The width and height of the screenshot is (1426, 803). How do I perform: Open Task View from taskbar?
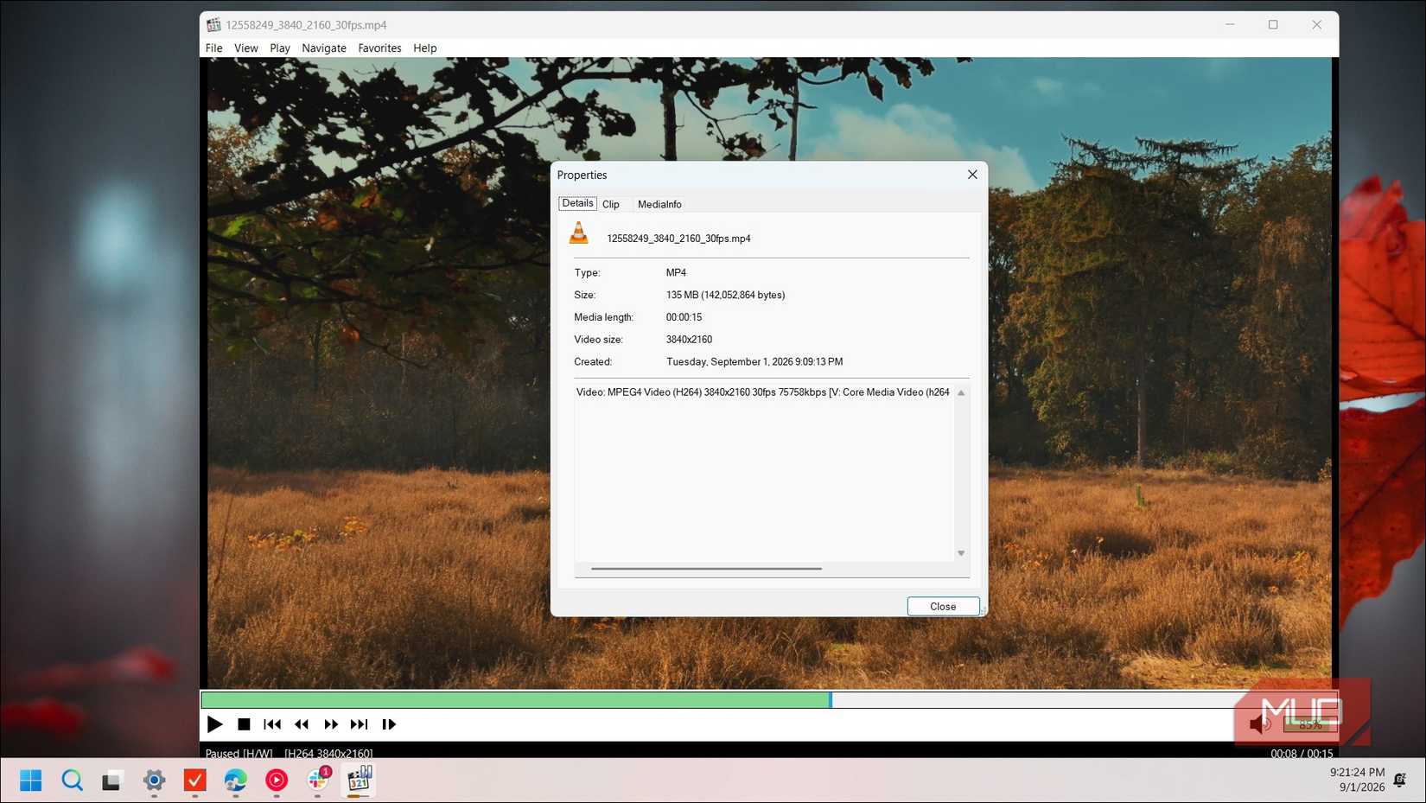pos(112,781)
